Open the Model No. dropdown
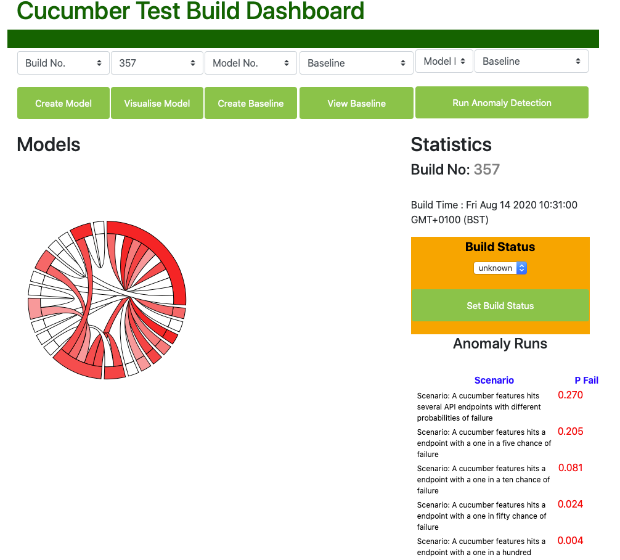This screenshot has width=620, height=560. click(251, 63)
